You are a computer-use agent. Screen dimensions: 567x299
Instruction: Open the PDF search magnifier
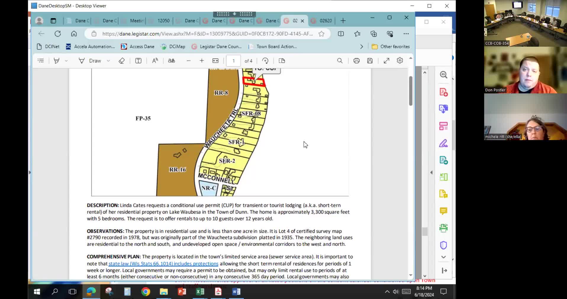click(x=340, y=61)
